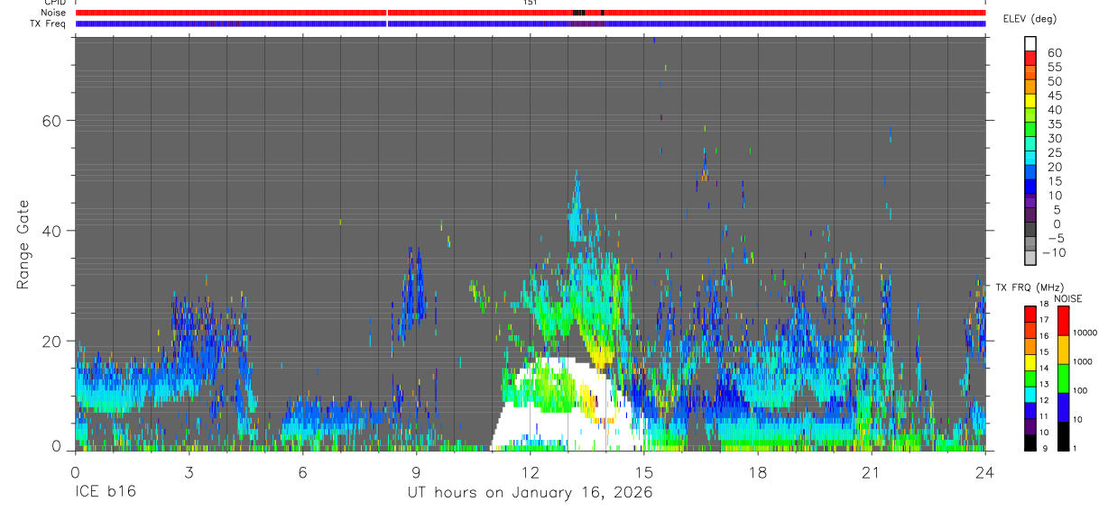Click the green 100–1000 NOISE segment

(x=1064, y=379)
